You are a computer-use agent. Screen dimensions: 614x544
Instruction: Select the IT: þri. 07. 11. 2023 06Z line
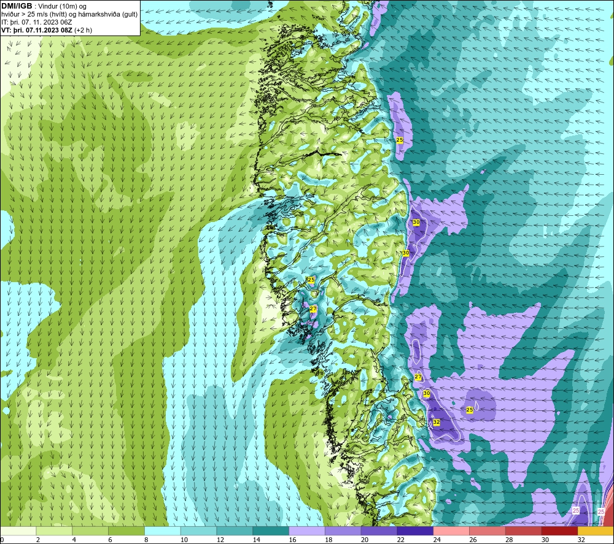36,22
